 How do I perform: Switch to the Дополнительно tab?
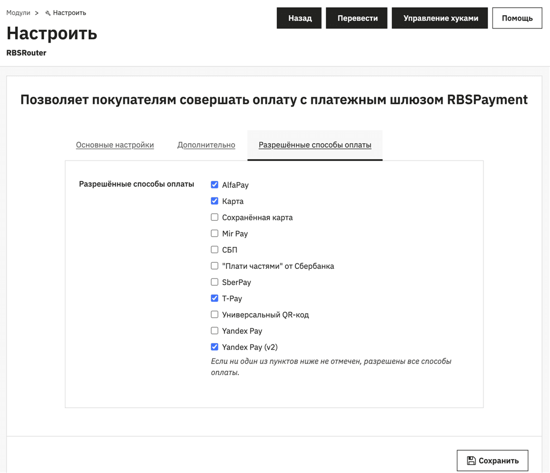pos(206,145)
